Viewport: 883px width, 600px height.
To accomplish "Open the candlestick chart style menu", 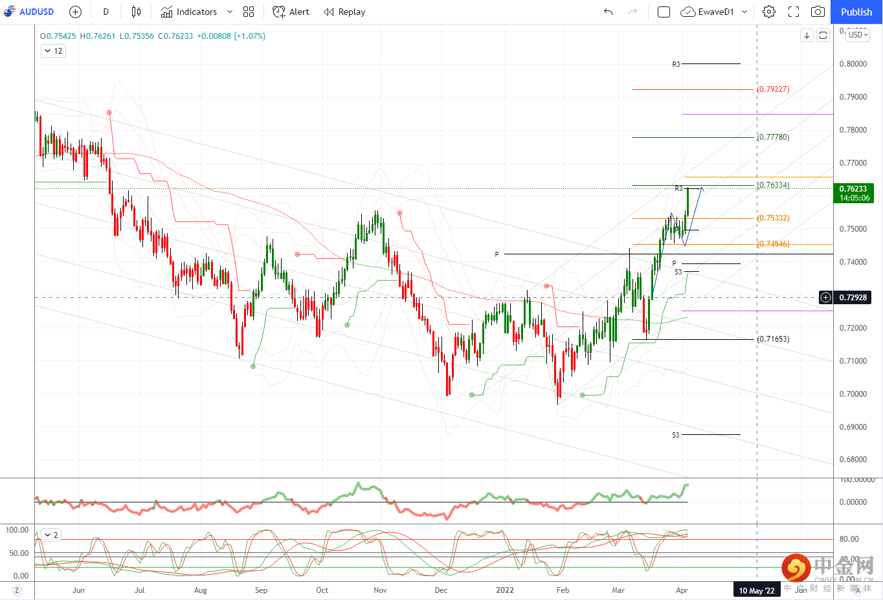I will pyautogui.click(x=136, y=12).
